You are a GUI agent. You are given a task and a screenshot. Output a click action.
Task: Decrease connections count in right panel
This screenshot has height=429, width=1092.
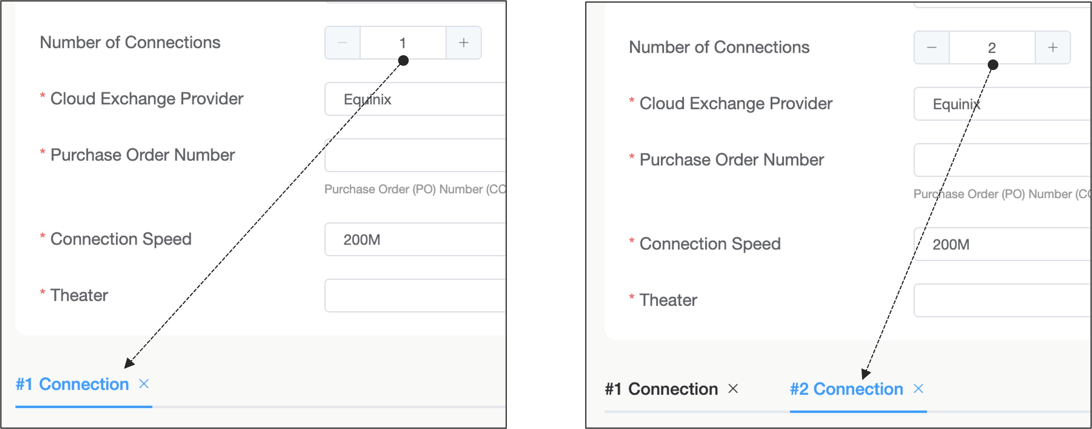[931, 48]
